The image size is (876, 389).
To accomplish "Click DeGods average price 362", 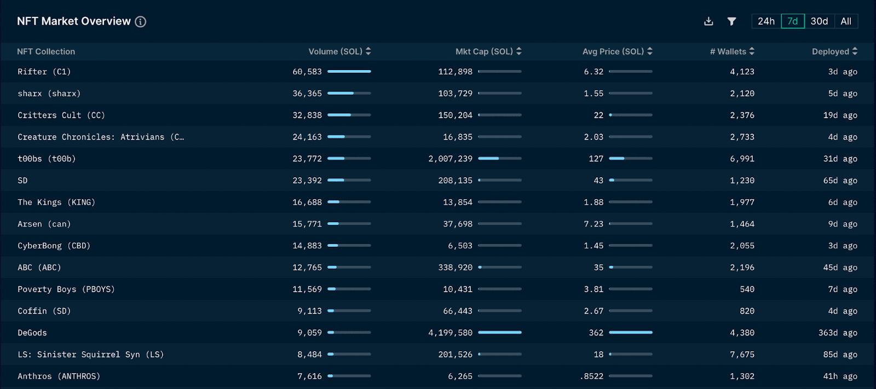I will pos(596,333).
